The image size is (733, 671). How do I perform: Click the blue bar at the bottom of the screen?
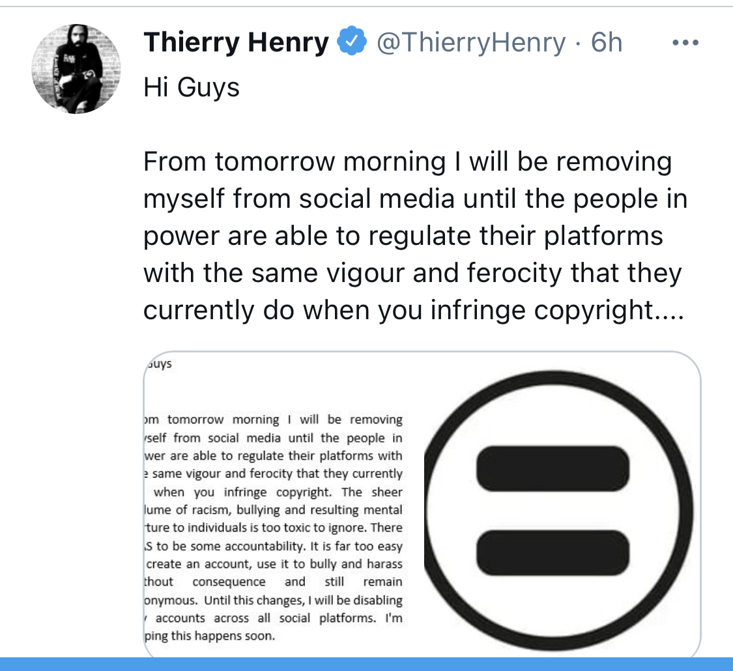[x=366, y=665]
